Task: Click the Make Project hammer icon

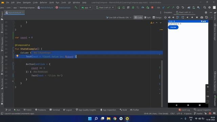Action: point(76,7)
